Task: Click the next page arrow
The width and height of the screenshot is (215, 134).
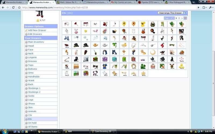Action: [182, 18]
